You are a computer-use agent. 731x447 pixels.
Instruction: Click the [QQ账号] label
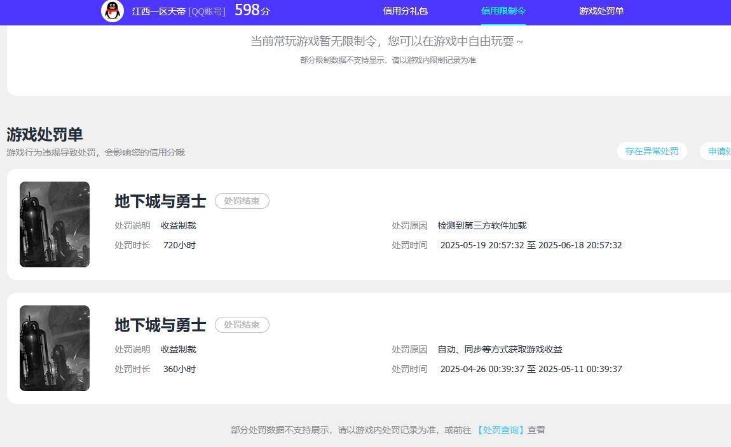[207, 11]
